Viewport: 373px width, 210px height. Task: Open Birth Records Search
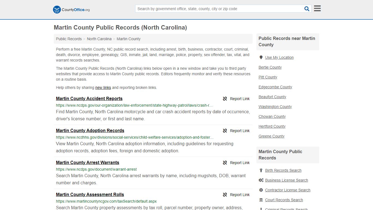(283, 170)
